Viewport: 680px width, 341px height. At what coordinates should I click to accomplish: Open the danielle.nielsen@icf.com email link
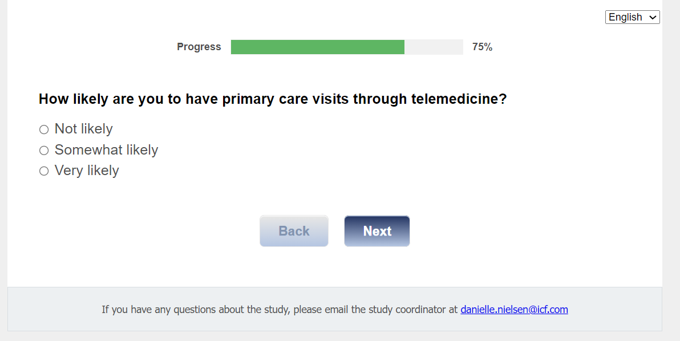(x=514, y=310)
